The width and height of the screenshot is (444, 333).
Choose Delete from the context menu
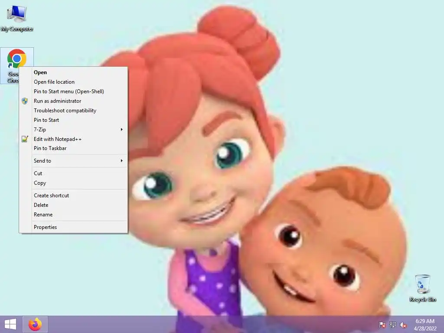click(73, 205)
